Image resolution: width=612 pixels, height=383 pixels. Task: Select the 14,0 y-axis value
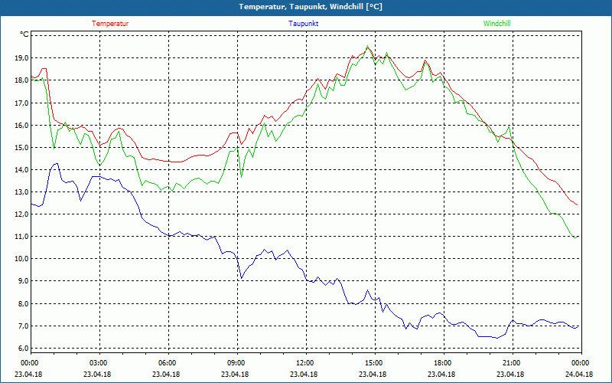pos(22,169)
